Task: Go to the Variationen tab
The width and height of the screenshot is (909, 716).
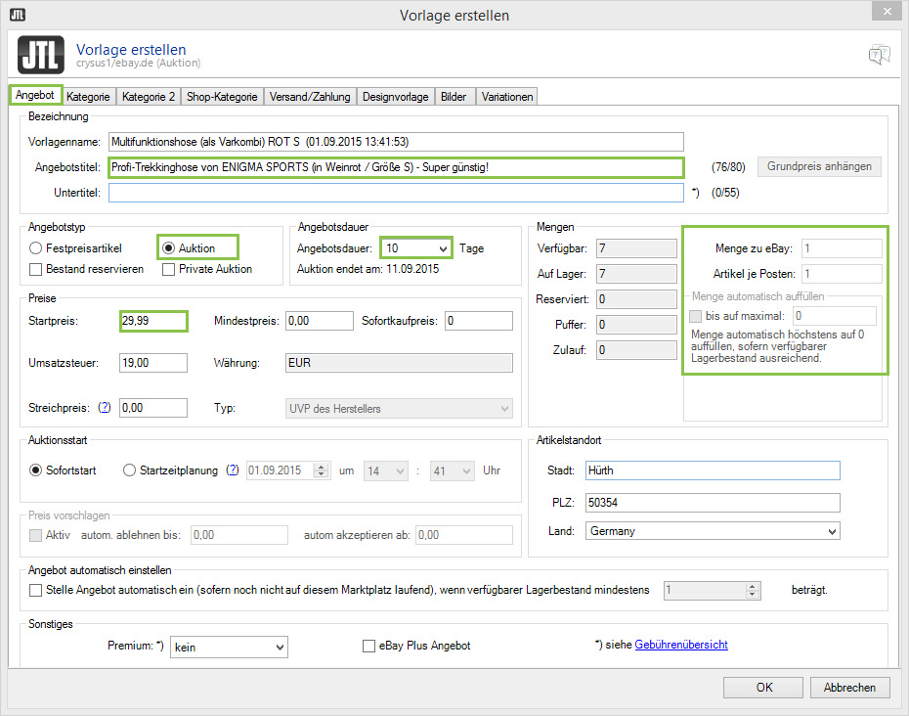Action: (507, 97)
